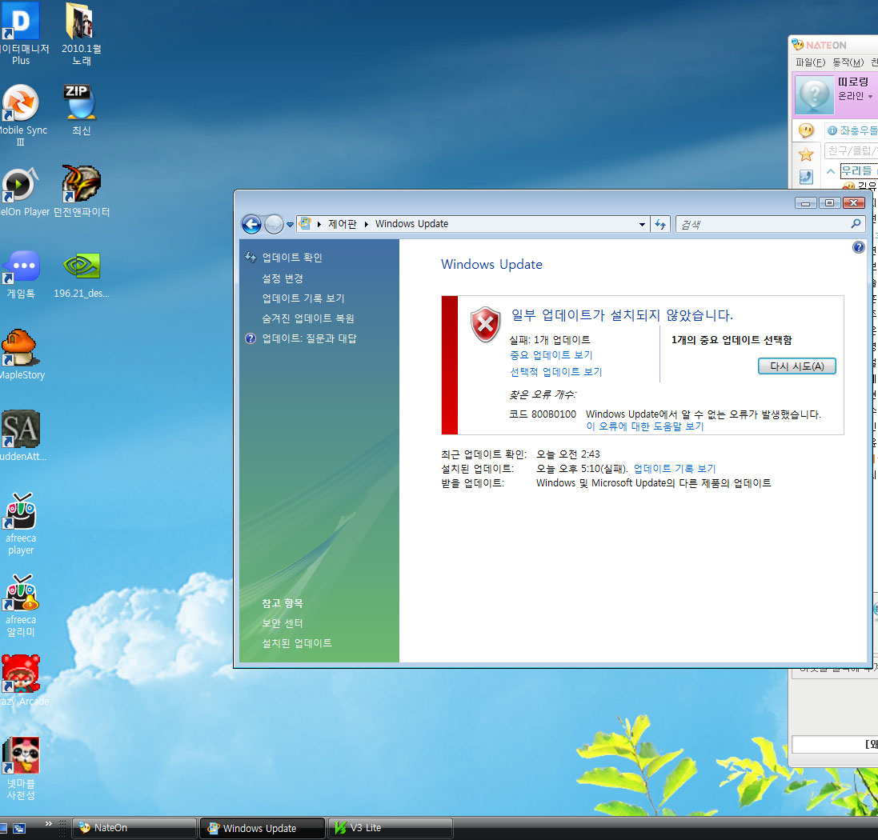Launch MapleStory from the desktop

tap(22, 355)
